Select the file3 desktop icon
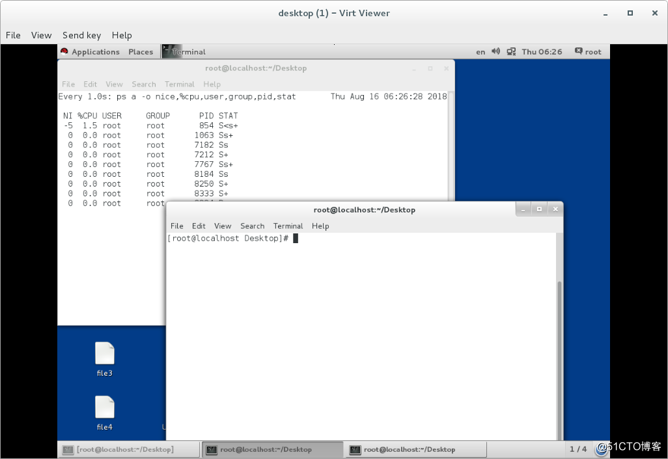 pyautogui.click(x=104, y=360)
